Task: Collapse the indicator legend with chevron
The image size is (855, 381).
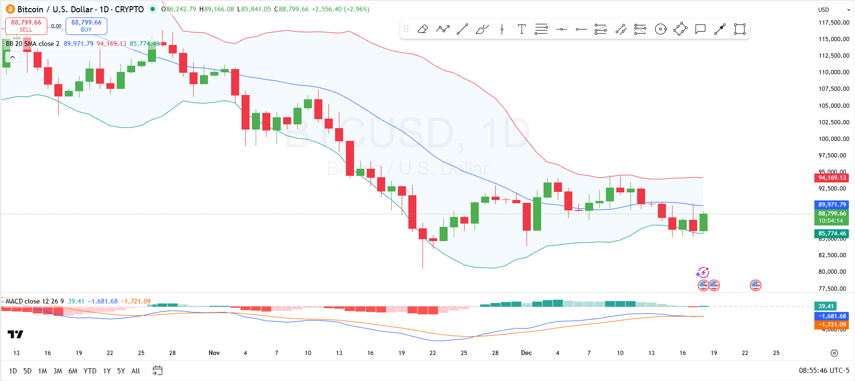Action: [x=12, y=57]
